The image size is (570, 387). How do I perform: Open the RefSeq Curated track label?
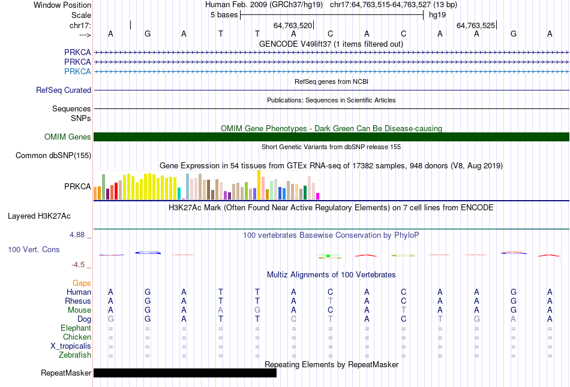tap(64, 90)
